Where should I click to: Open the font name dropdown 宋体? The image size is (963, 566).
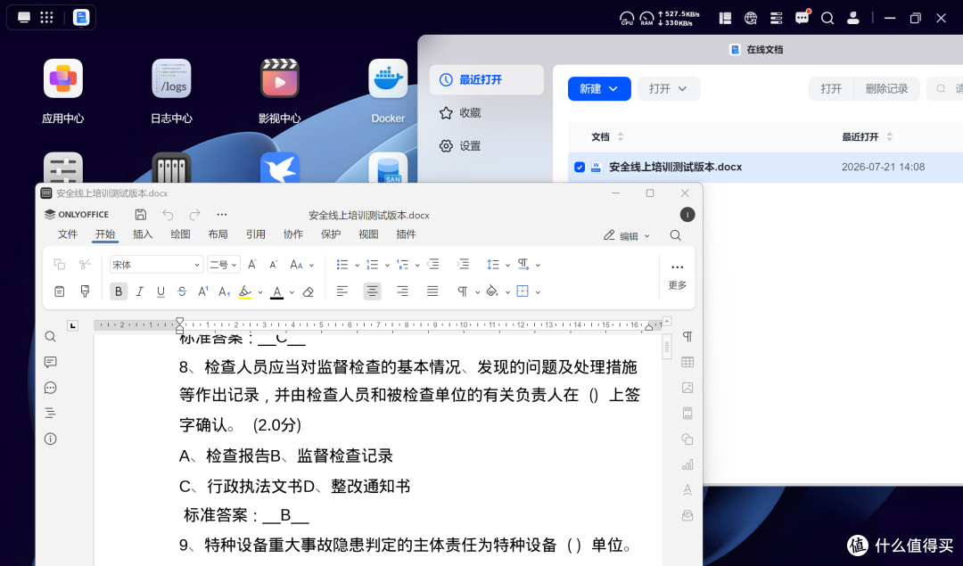[156, 265]
